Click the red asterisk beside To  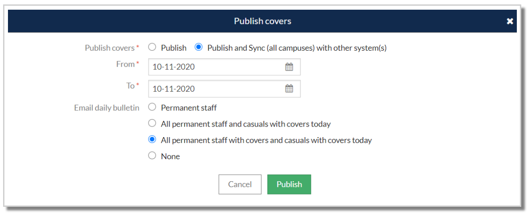[x=137, y=85]
